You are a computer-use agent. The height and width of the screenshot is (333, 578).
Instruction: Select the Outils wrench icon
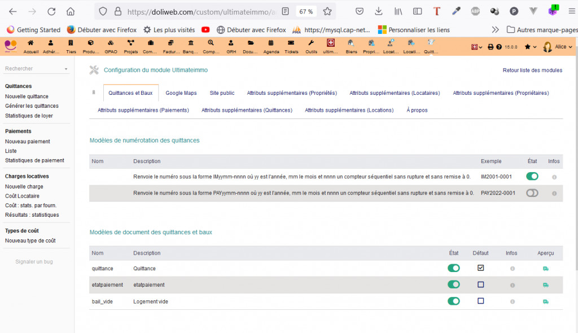coord(311,43)
